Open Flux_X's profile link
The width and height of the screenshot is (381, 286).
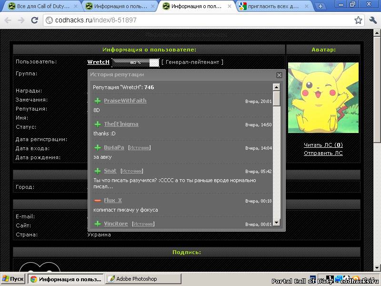(x=113, y=200)
